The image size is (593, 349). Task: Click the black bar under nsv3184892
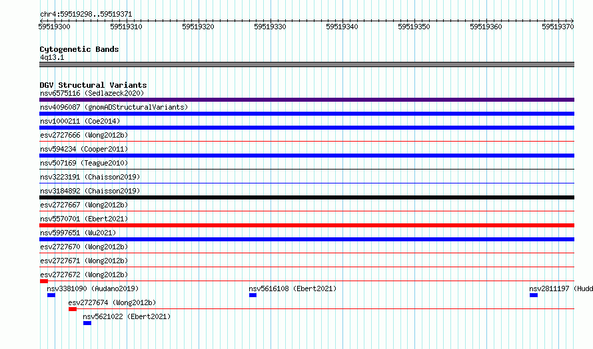click(x=306, y=197)
